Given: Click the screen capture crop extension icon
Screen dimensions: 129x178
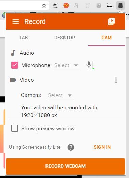Looking at the screenshot, I should [x=109, y=5].
